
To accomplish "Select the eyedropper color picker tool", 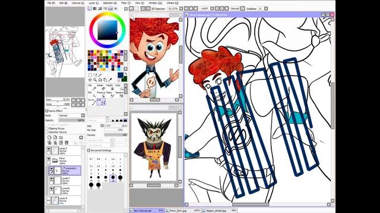I will click(x=110, y=80).
